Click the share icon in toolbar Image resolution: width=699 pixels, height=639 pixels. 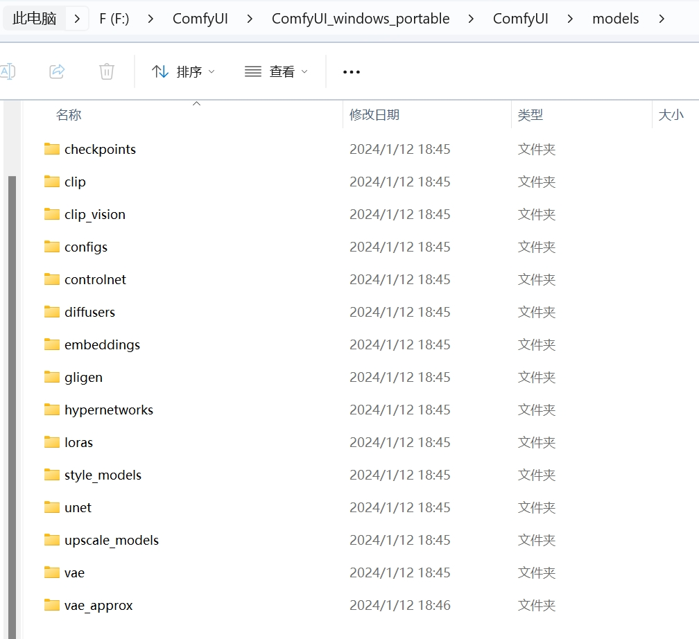click(x=57, y=71)
